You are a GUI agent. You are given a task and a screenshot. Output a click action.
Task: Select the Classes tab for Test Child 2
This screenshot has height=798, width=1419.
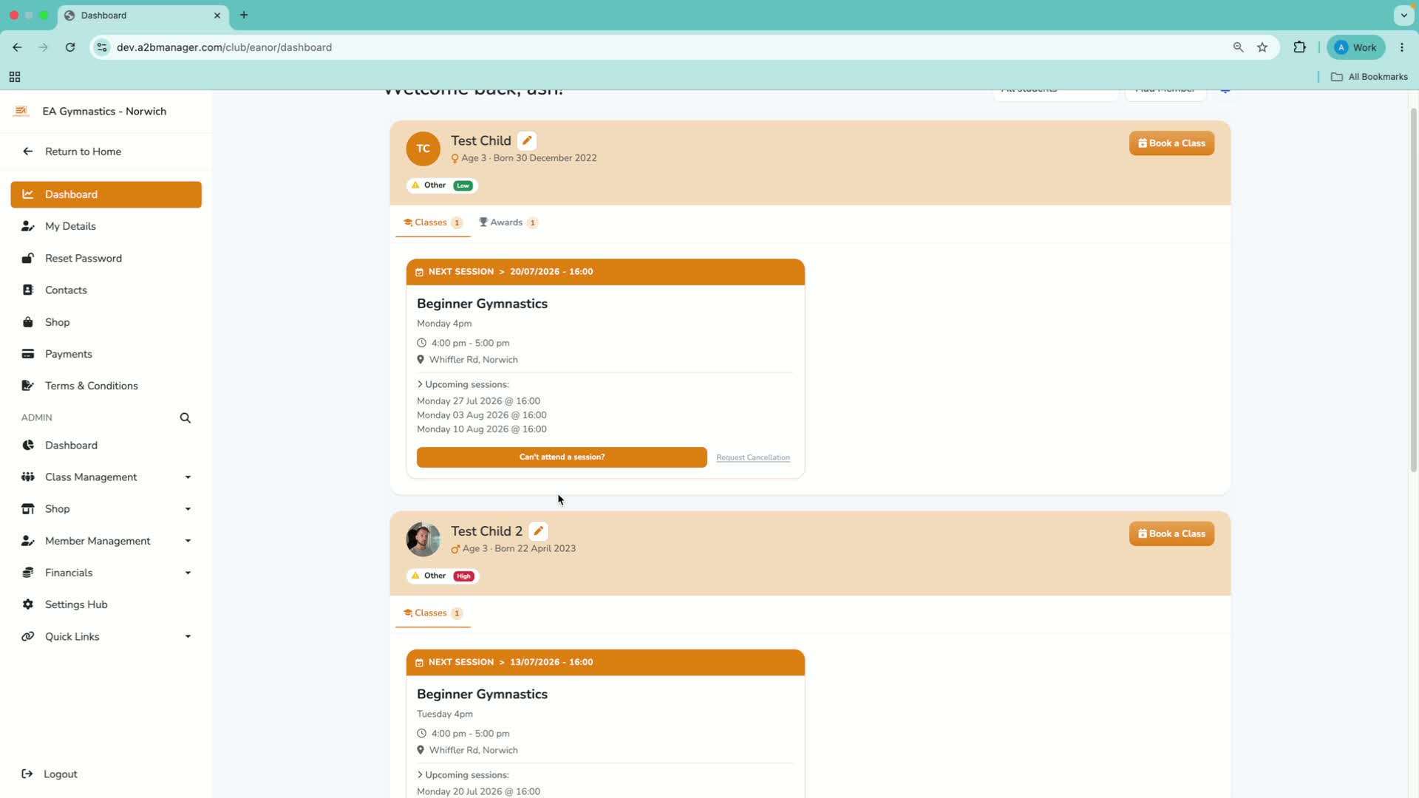pos(433,613)
